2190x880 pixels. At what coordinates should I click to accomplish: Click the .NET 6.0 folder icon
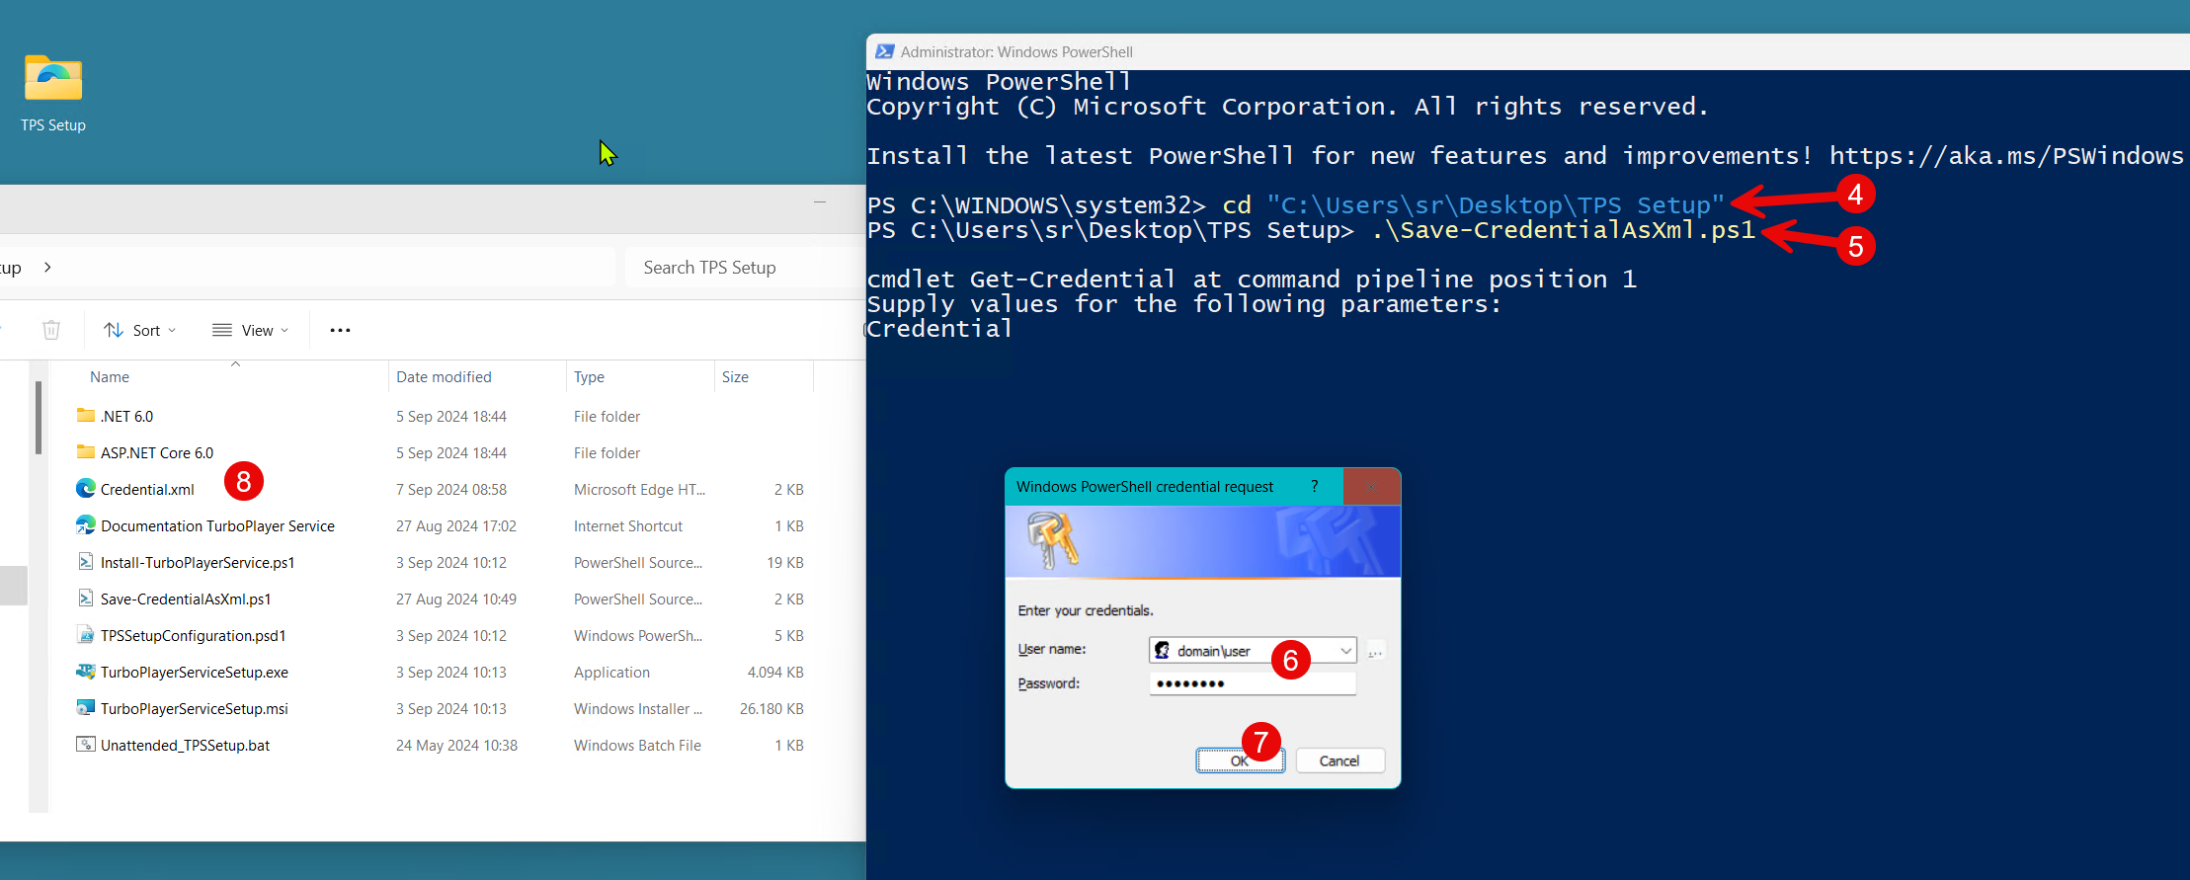tap(86, 416)
